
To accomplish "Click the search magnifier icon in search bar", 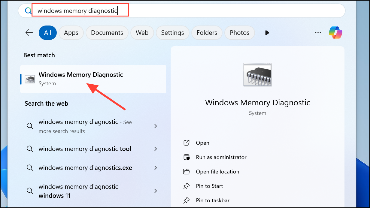I will [28, 11].
